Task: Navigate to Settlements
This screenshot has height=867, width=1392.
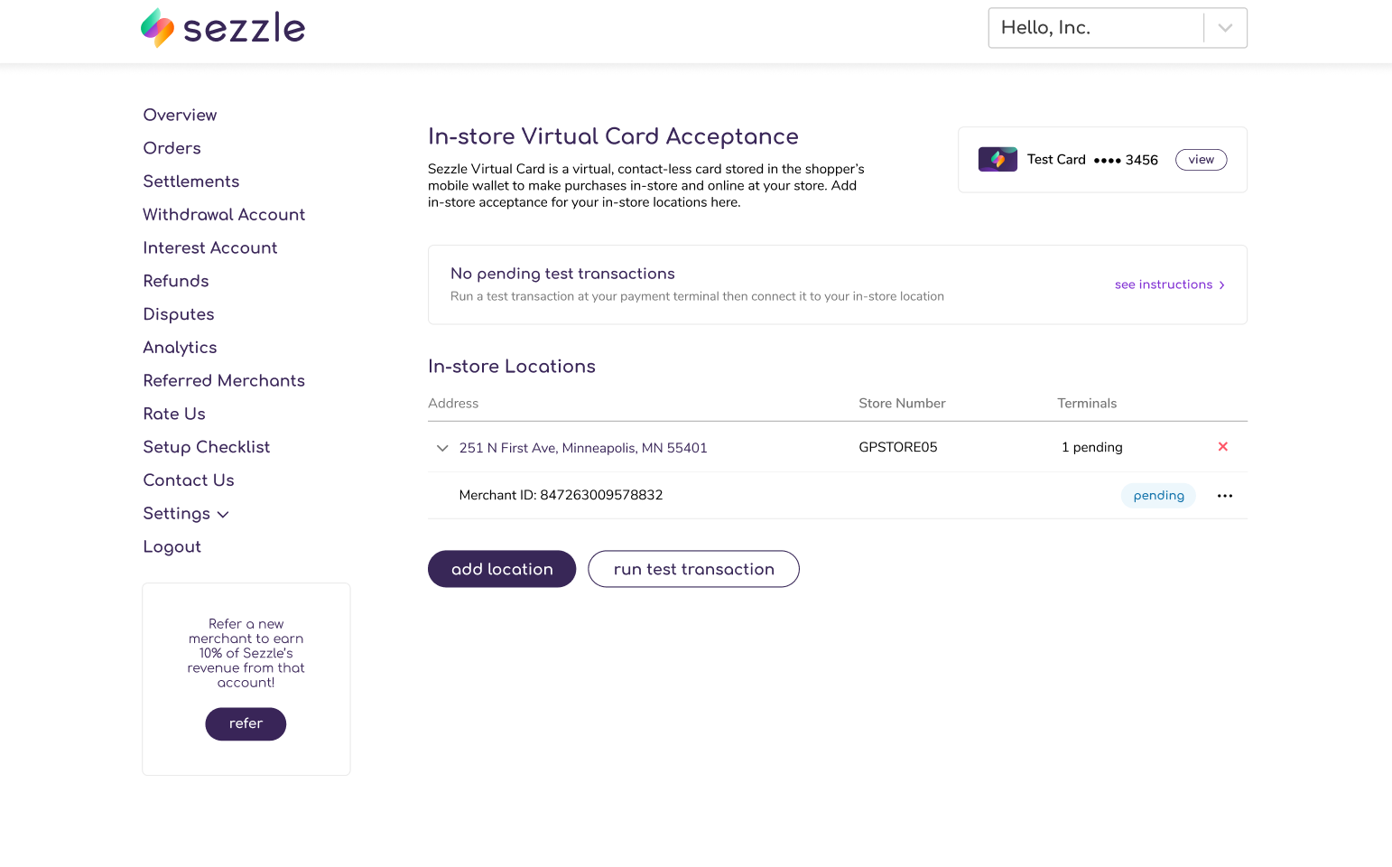Action: 190,182
